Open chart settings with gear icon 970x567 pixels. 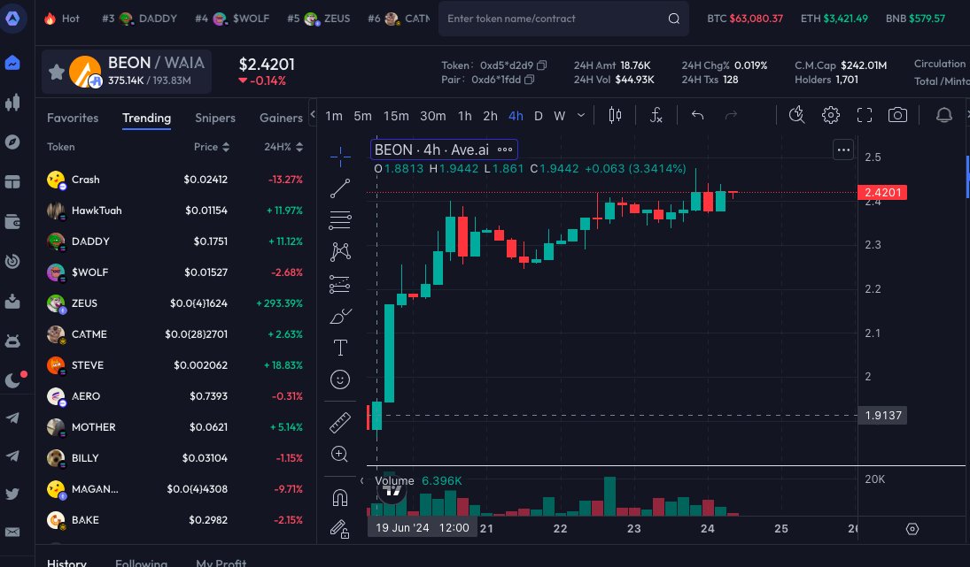830,115
